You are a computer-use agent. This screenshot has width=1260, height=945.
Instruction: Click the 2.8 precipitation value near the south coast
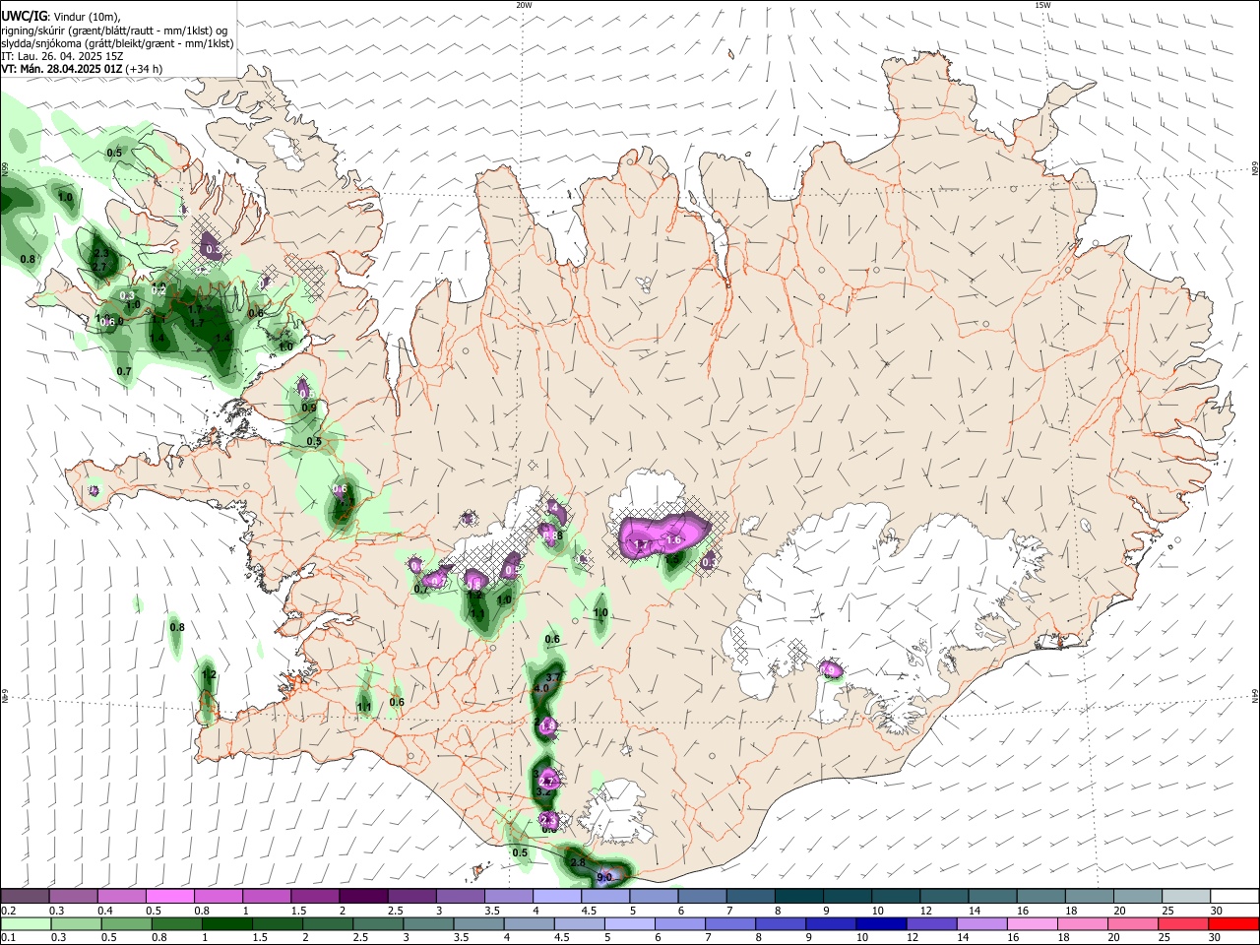click(578, 863)
